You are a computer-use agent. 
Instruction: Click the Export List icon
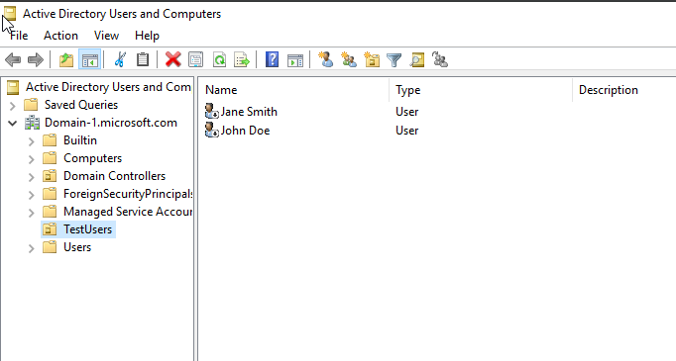point(242,59)
